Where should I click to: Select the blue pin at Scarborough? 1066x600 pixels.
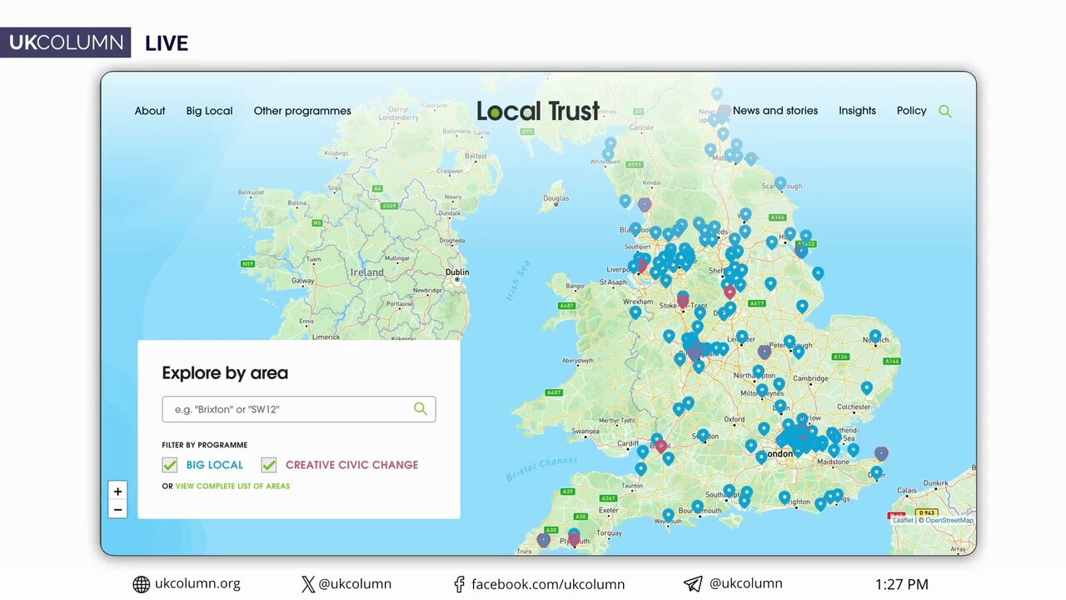click(780, 182)
